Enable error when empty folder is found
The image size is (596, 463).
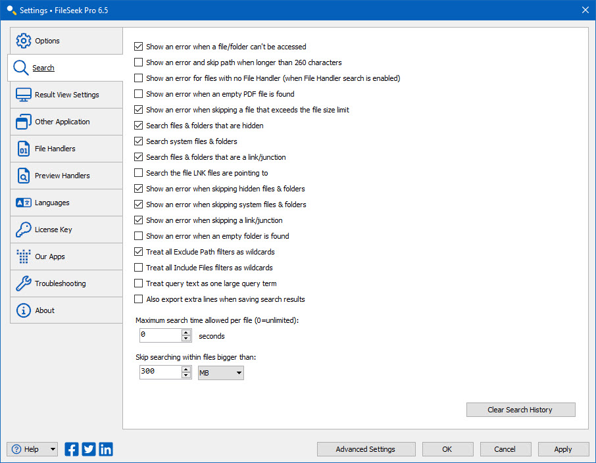coord(138,236)
